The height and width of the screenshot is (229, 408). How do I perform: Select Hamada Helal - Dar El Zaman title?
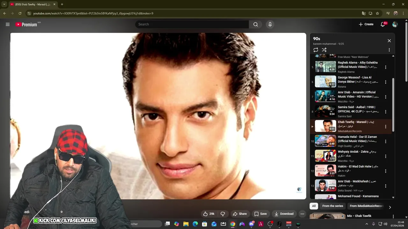pos(358,139)
